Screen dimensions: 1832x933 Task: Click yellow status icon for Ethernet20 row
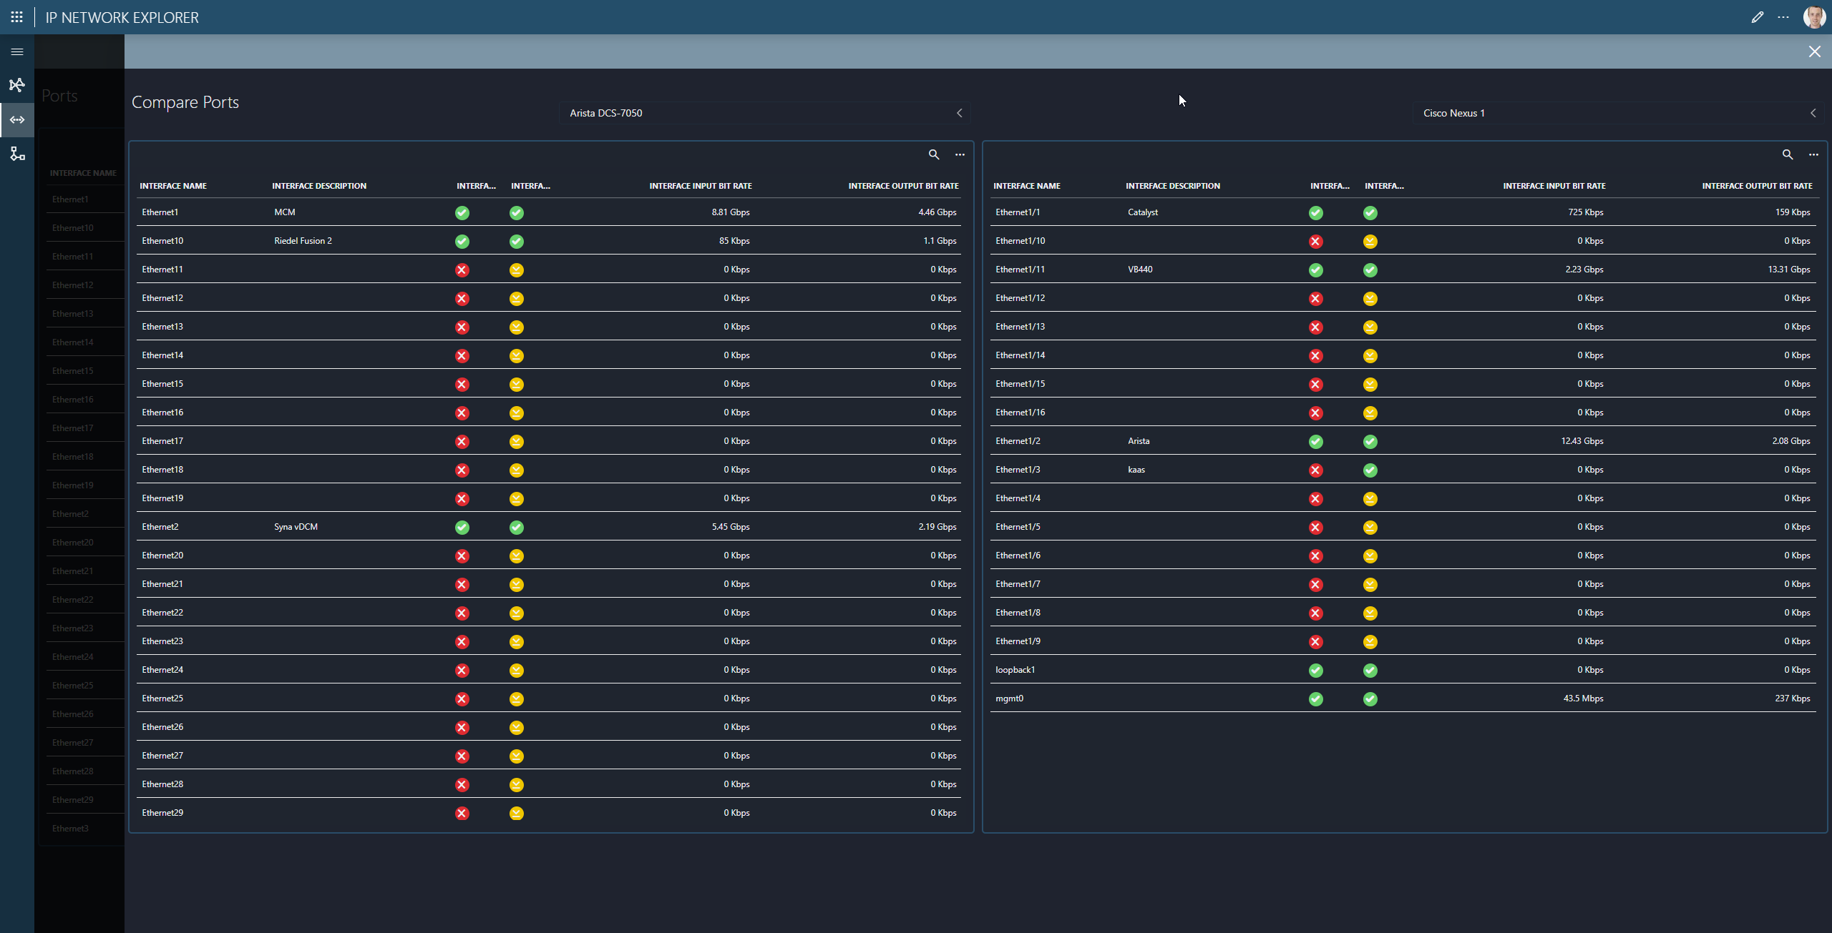tap(517, 556)
